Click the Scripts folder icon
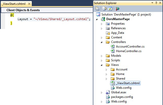The width and height of the screenshot is (163, 105). 108,60
